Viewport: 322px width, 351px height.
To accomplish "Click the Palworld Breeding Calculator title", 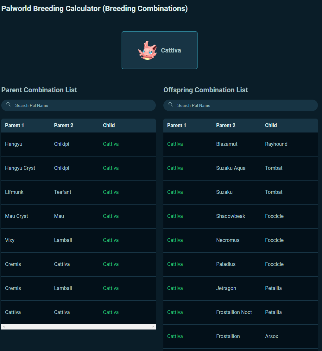I will coord(95,9).
